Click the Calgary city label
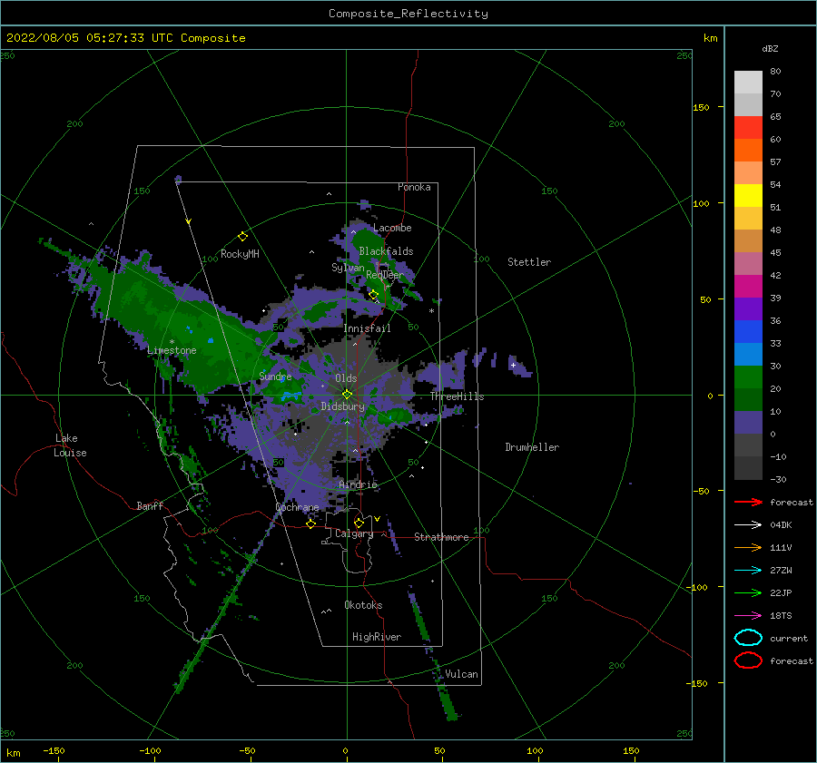817x763 pixels. (354, 533)
